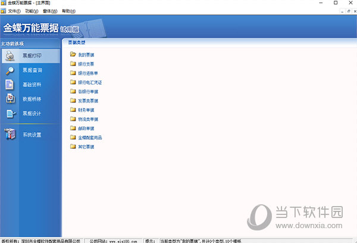Open the 其它票据 folder entry
The width and height of the screenshot is (357, 243).
point(82,147)
